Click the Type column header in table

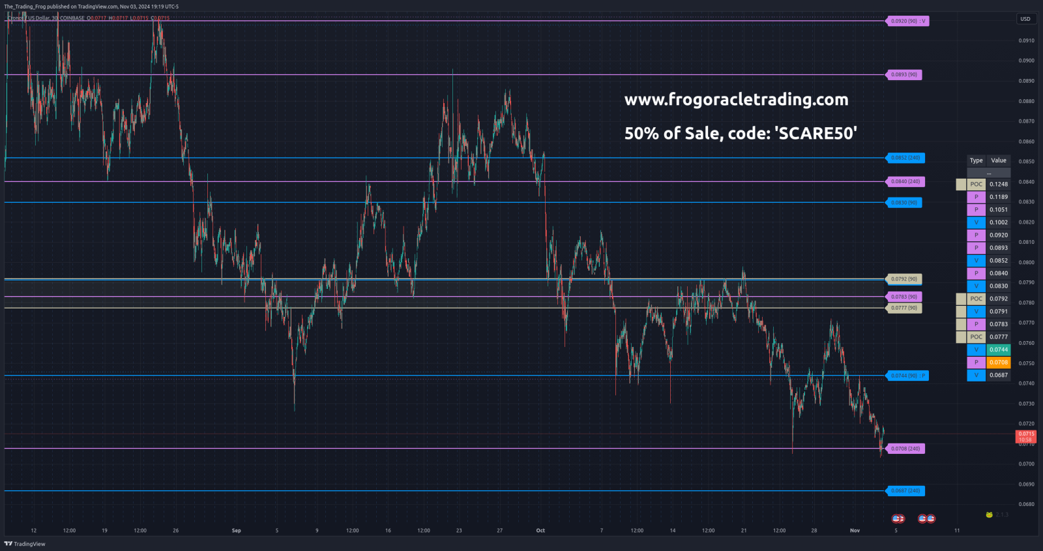point(976,160)
